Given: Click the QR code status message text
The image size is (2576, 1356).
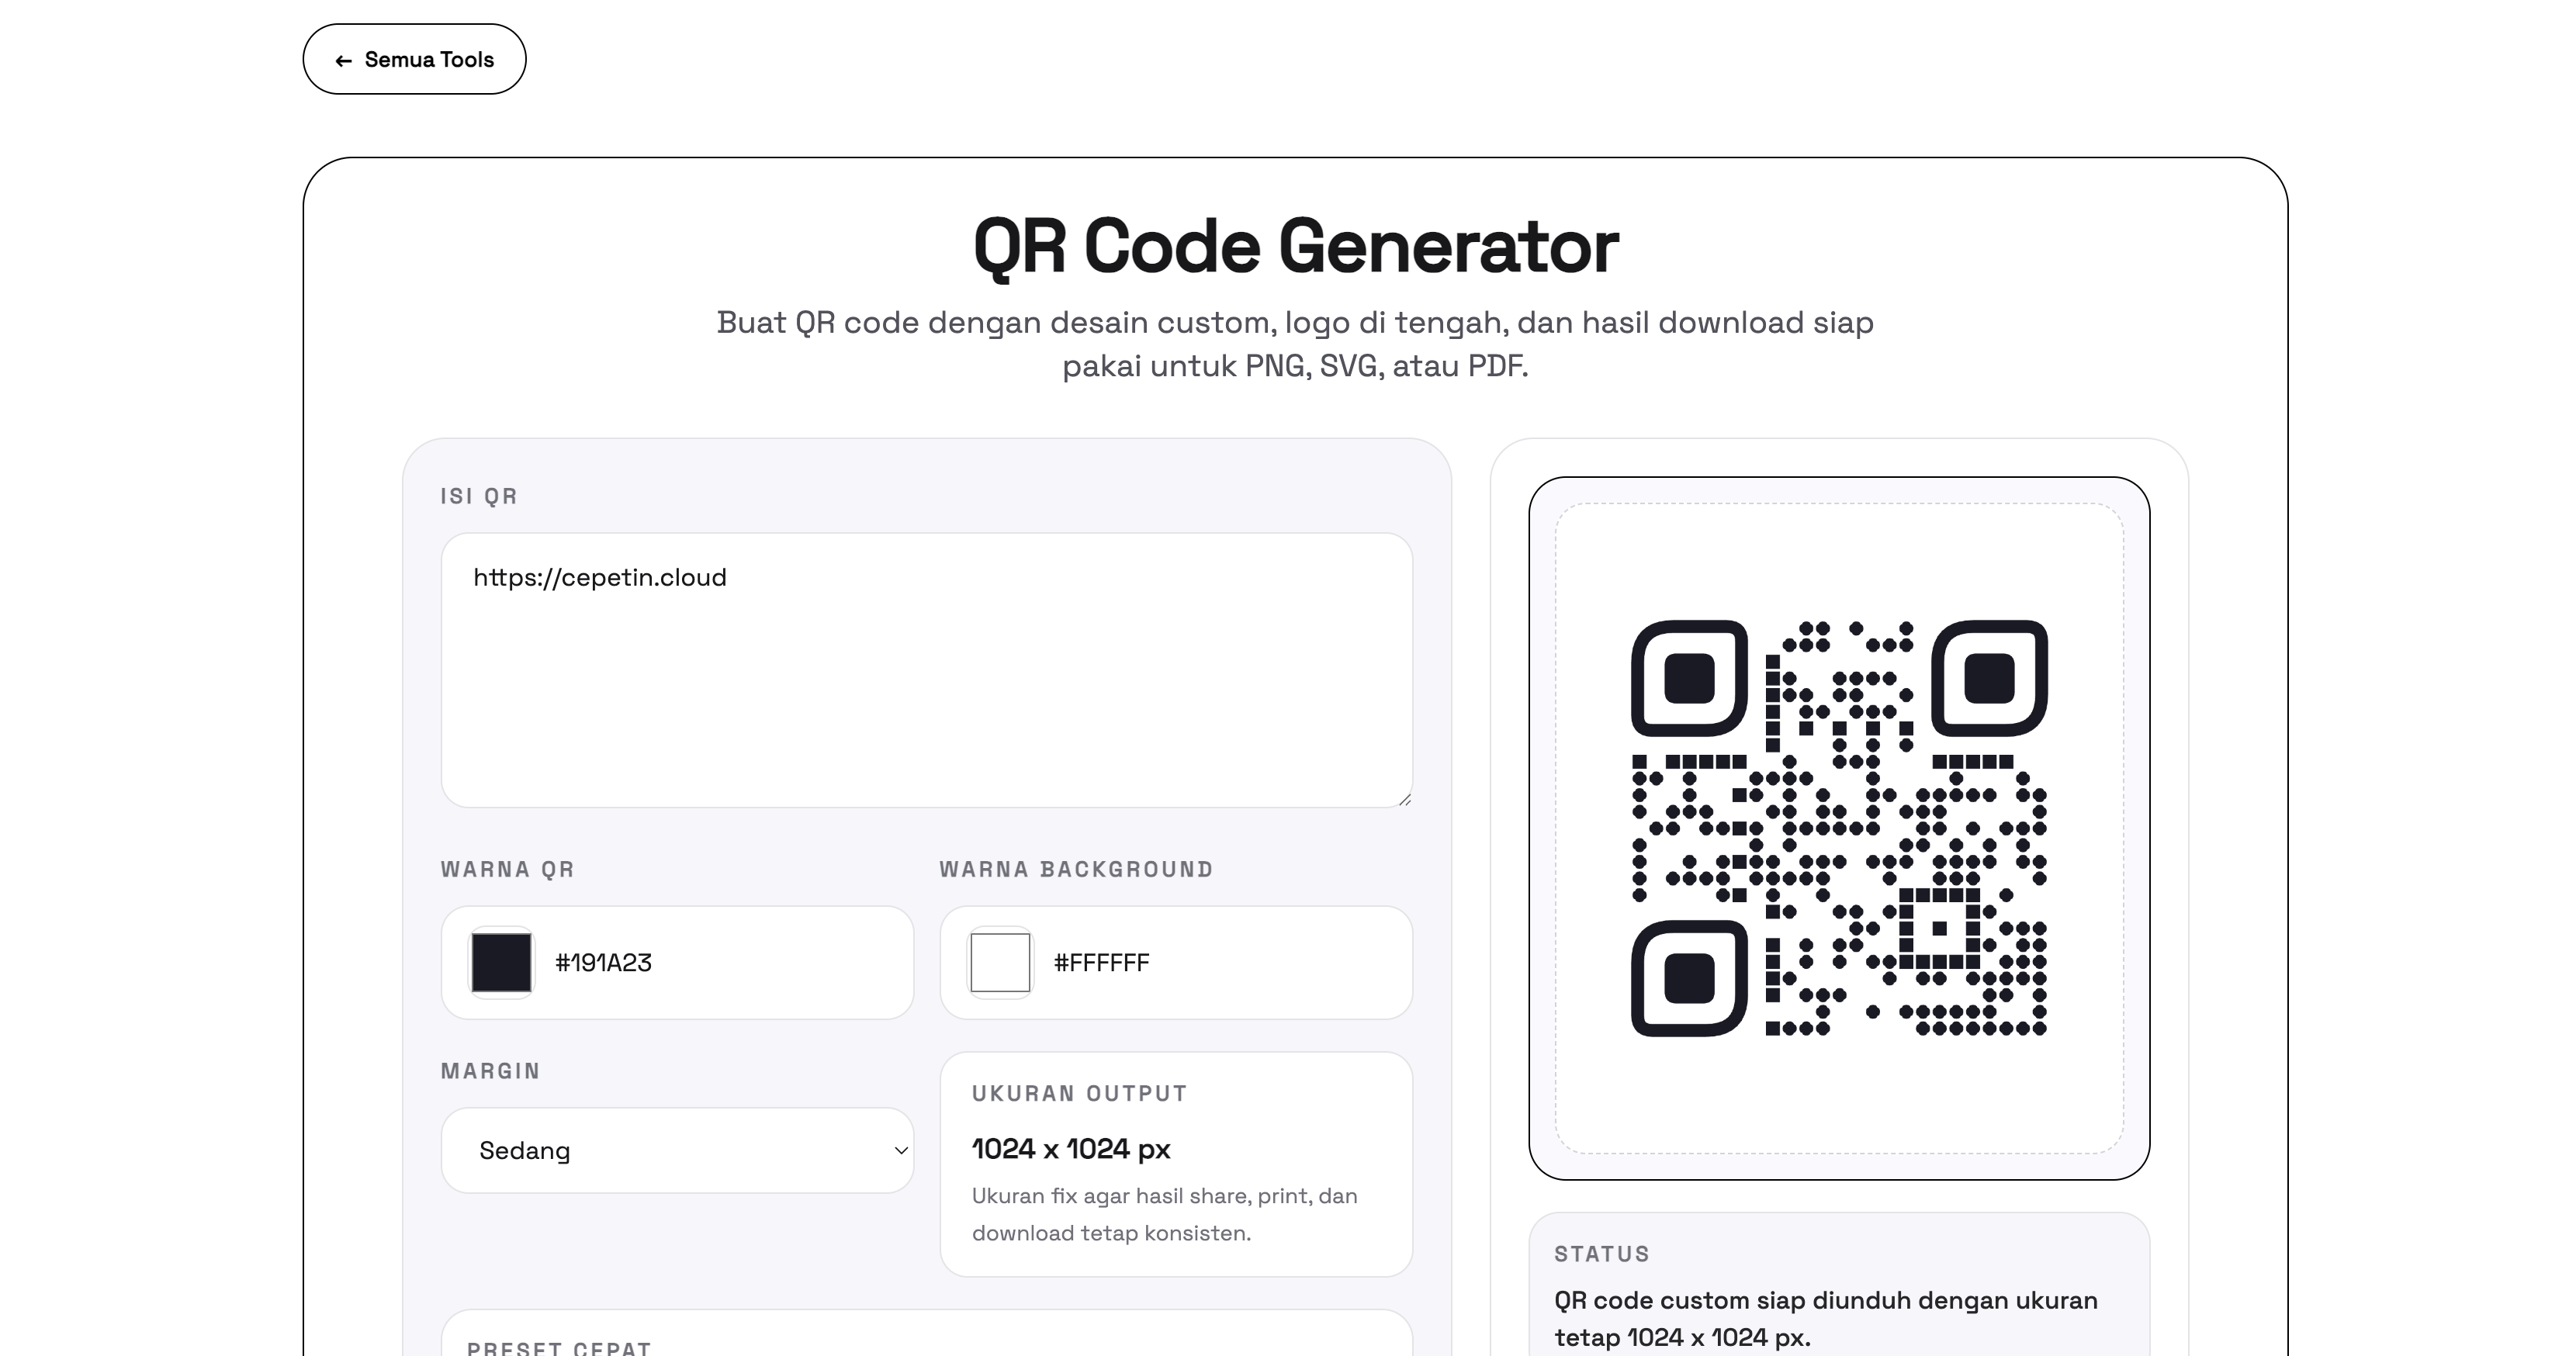Looking at the screenshot, I should click(1826, 1318).
